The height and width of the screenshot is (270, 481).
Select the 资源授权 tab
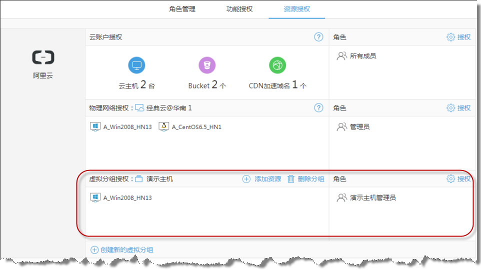click(297, 9)
